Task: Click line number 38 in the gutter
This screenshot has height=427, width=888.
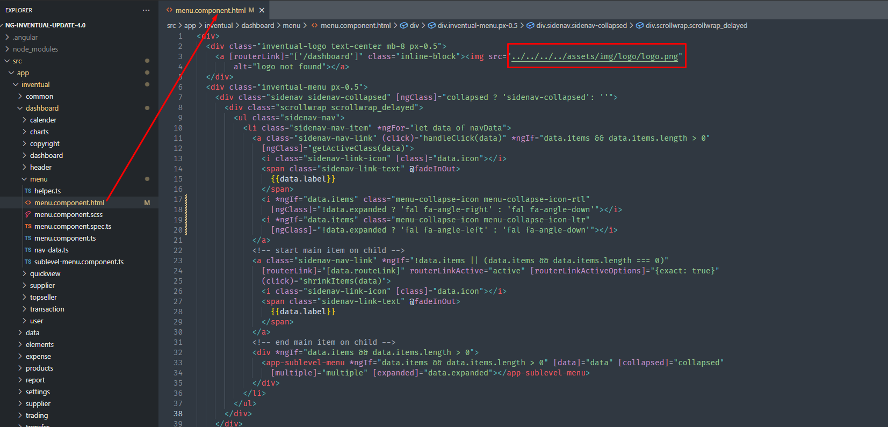Action: 178,414
